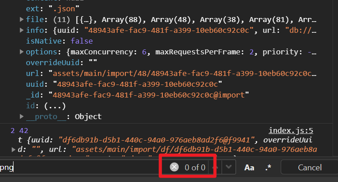Expand the file array property

click(22, 19)
